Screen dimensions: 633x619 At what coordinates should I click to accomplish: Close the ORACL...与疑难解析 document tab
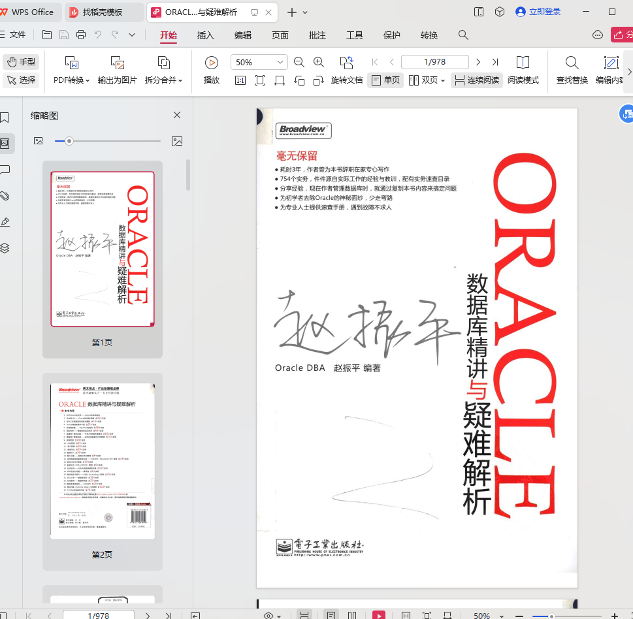(x=268, y=12)
